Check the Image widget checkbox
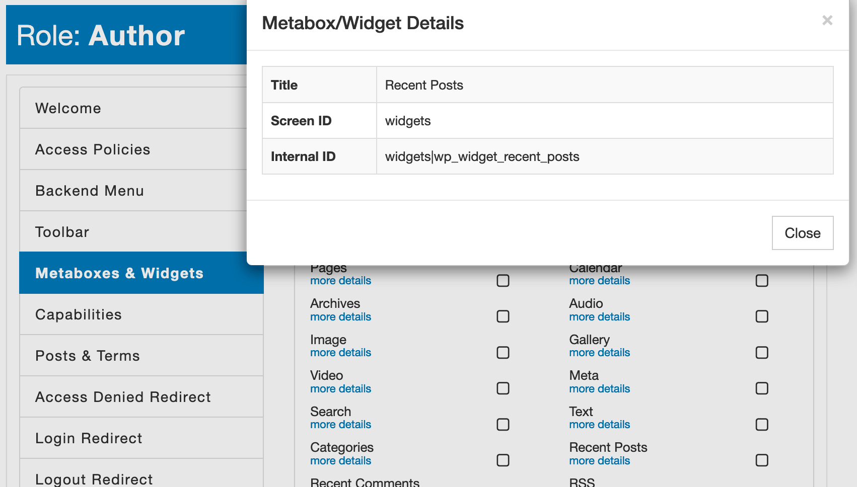This screenshot has height=487, width=857. coord(503,353)
